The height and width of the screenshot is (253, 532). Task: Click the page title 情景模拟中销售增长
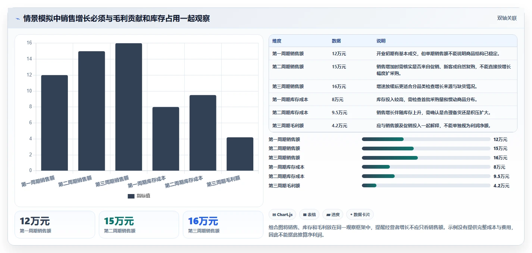click(x=116, y=18)
